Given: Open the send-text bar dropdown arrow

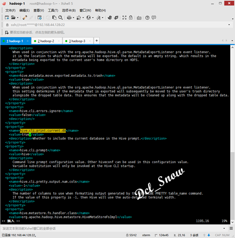Looking at the screenshot, I should (x=224, y=229).
